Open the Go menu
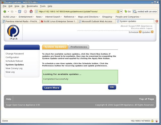Viewport: 161px width, 125px height. pos(23,6)
